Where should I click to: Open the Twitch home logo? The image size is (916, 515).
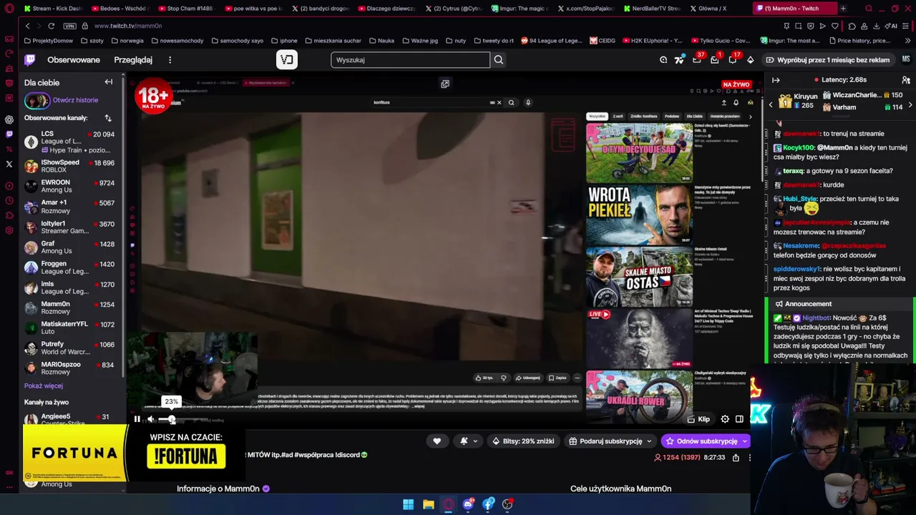29,60
